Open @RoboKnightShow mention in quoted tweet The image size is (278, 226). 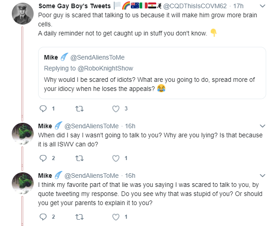pyautogui.click(x=105, y=68)
